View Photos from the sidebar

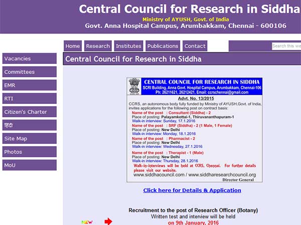point(29,151)
